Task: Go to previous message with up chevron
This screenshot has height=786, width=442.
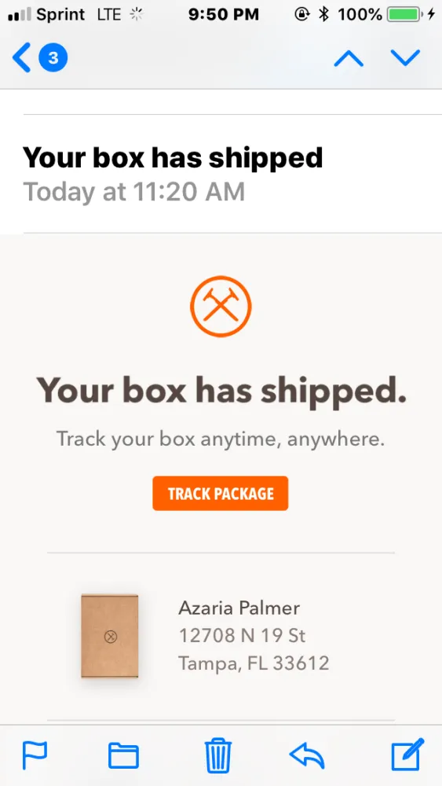Action: 349,59
